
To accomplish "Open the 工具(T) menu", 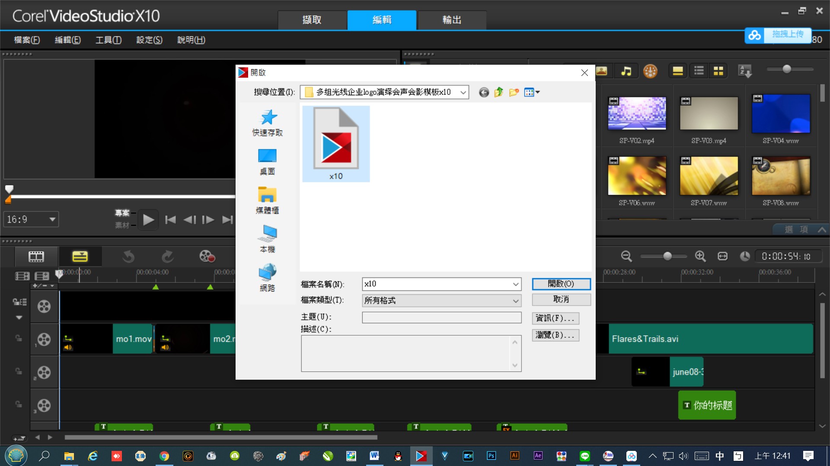I will pos(109,40).
